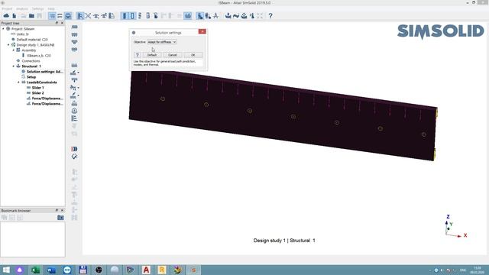Click the workbench icon under the red-blue icon
The image size is (489, 275).
tap(74, 157)
